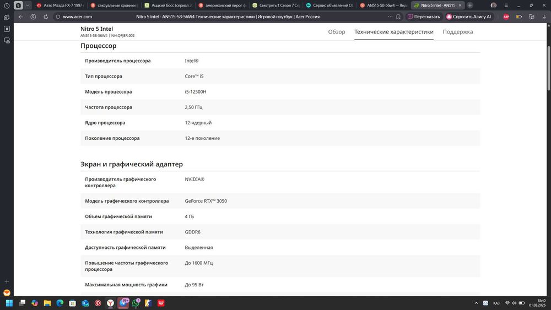551x310 pixels.
Task: Switch to сексуальные хроники tab
Action: [114, 6]
